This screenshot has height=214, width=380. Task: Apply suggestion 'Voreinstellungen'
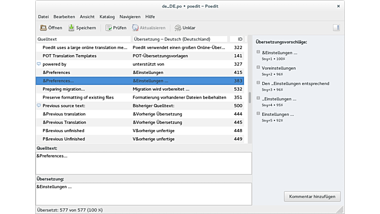279,68
